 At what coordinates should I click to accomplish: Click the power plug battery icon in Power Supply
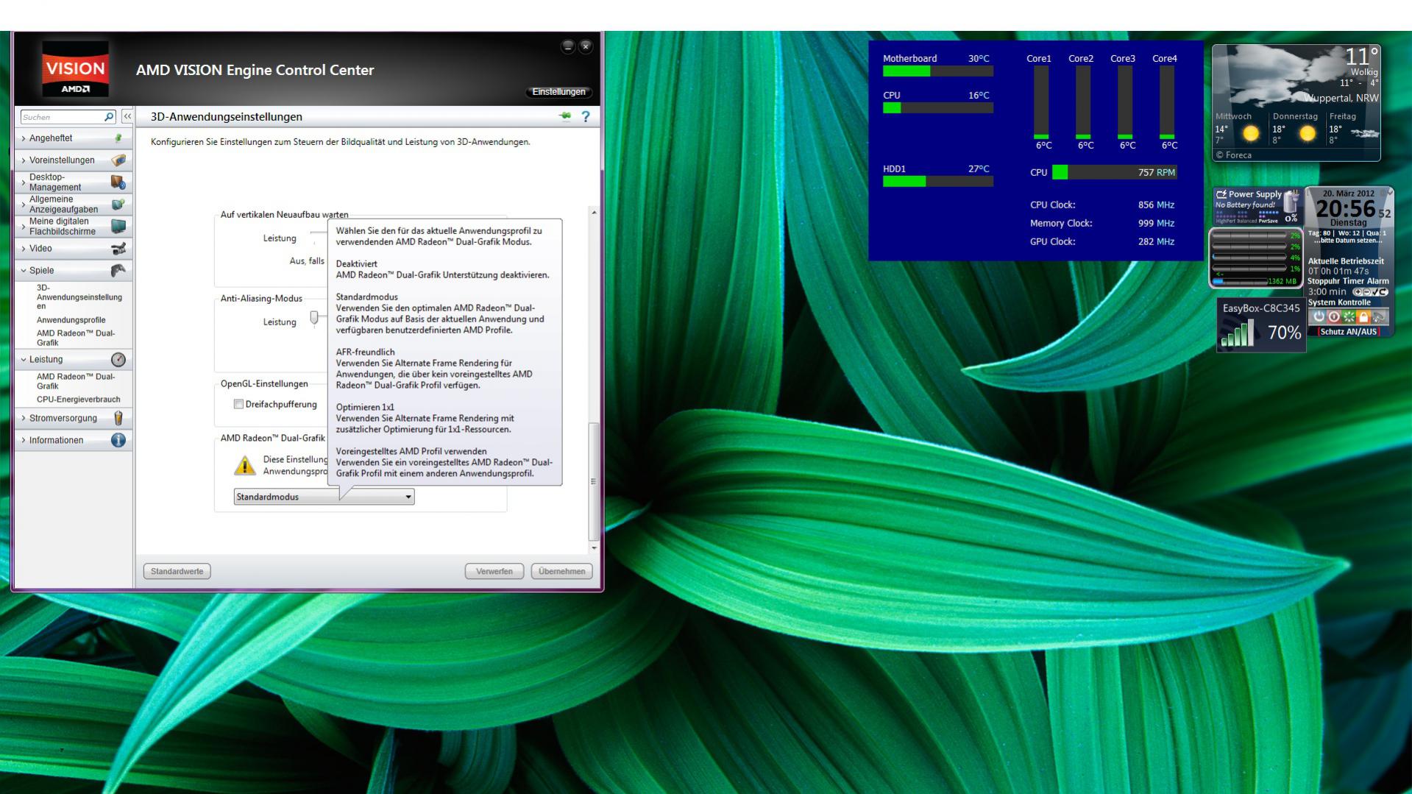1291,201
